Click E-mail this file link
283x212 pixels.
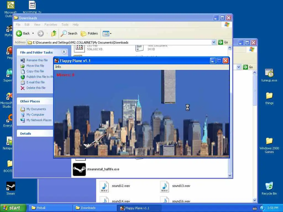point(36,82)
